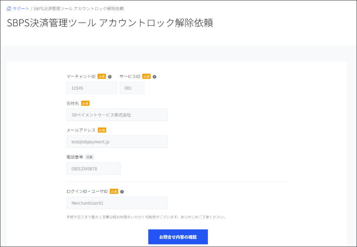Click the help icon beside サービスID
Viewport: 357px width, 247px height.
(x=154, y=77)
